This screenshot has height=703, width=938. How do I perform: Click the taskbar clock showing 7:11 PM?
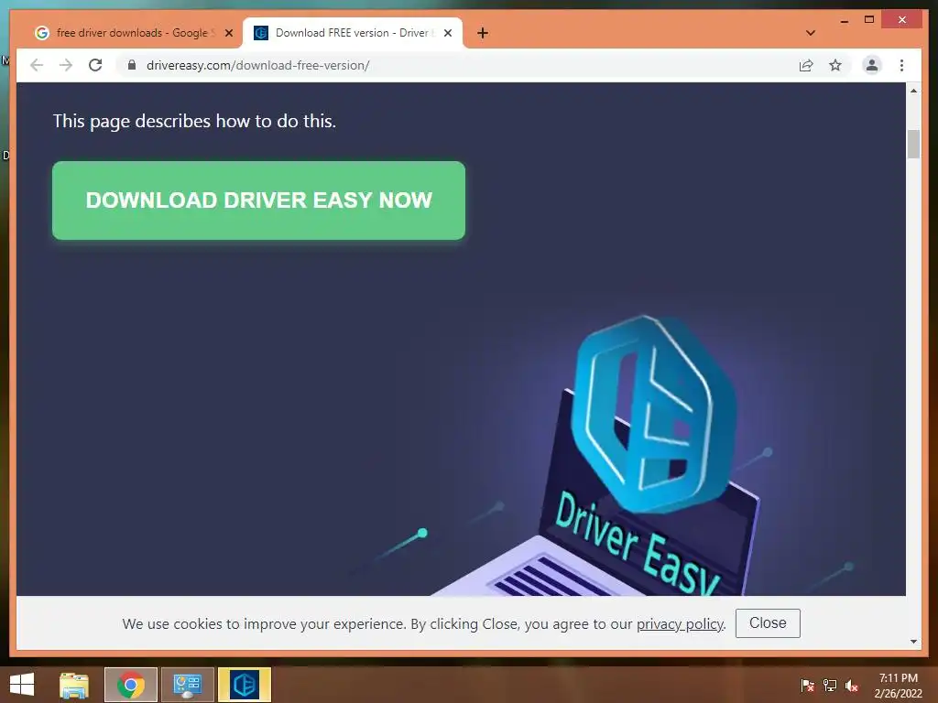tap(898, 686)
